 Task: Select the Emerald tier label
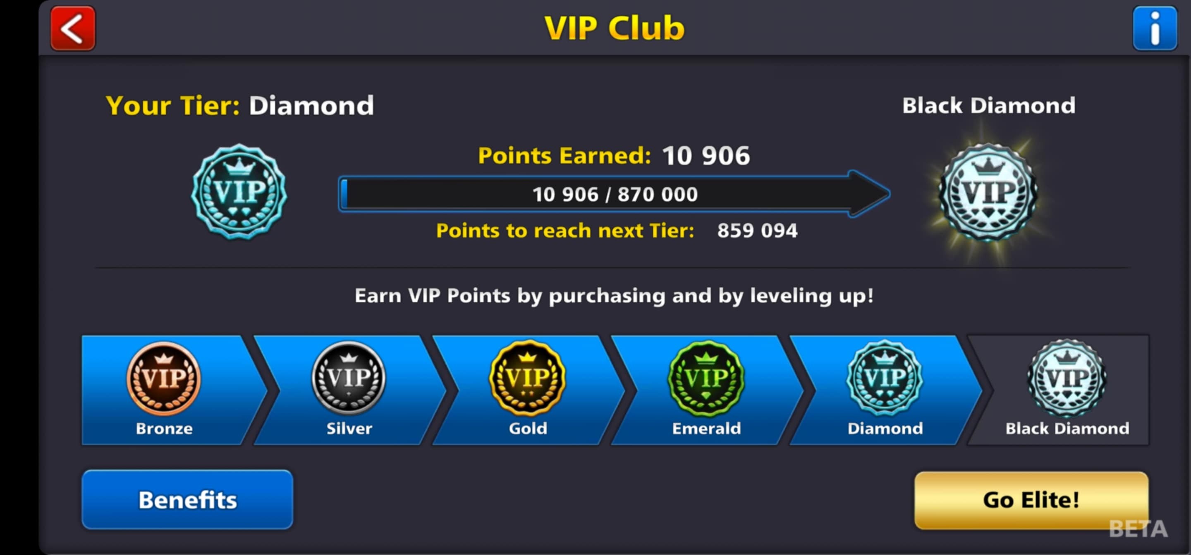point(706,429)
